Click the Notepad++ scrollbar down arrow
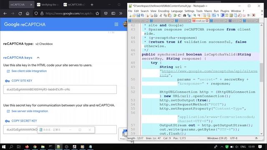This screenshot has width=267, height=150. (262, 134)
